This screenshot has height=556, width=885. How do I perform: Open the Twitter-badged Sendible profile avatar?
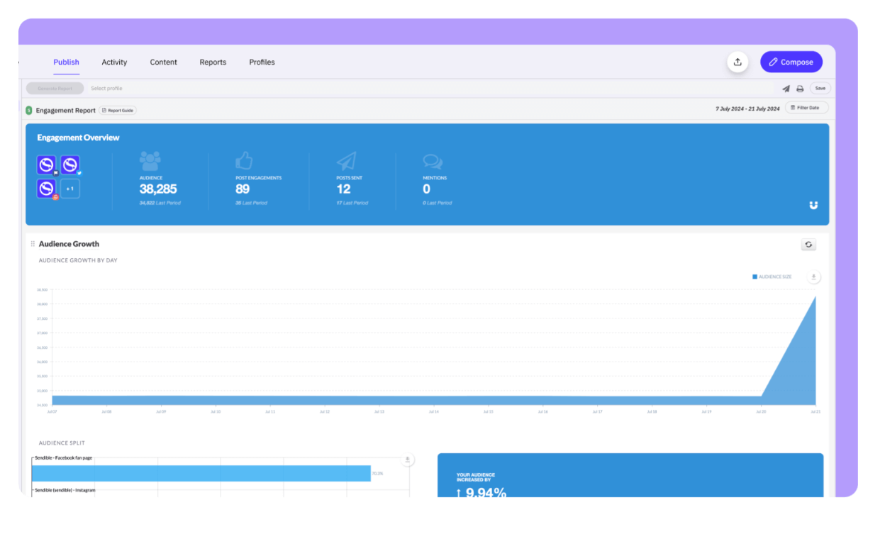tap(70, 165)
